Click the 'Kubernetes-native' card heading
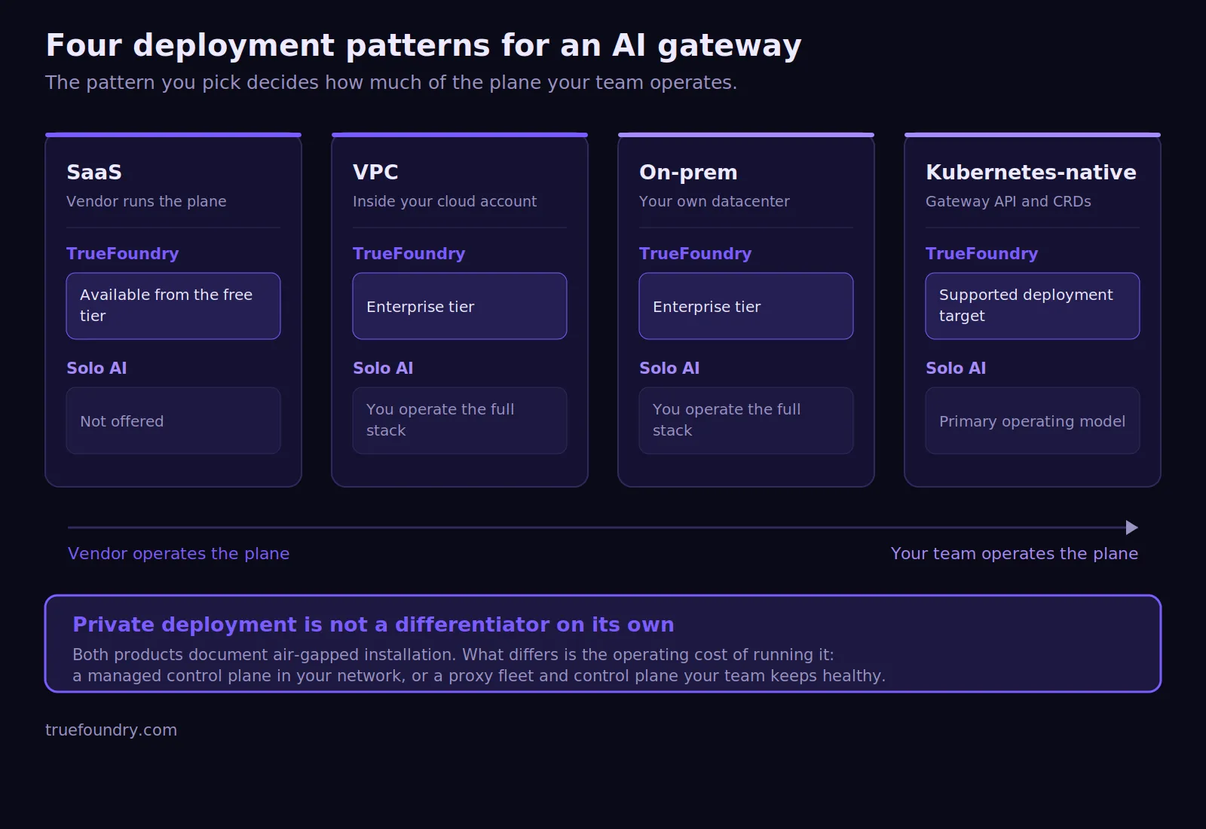Viewport: 1206px width, 829px height. [1031, 172]
